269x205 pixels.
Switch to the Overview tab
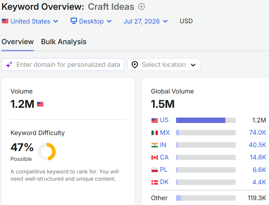point(18,42)
